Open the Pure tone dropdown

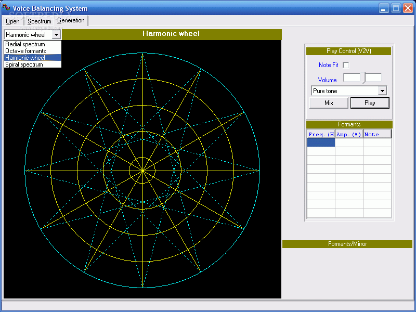point(382,91)
